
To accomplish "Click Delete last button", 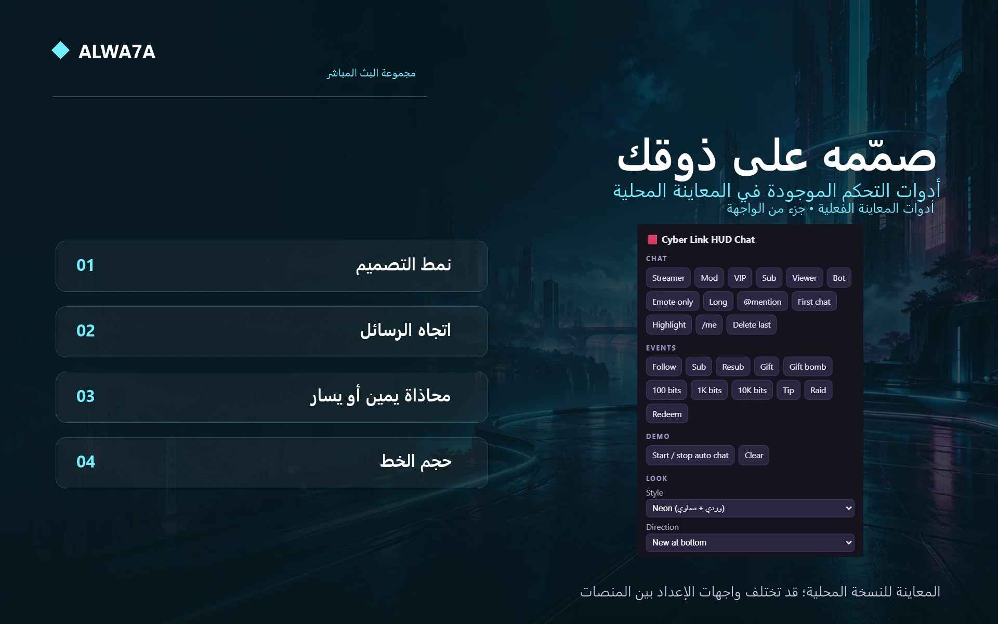I will [x=752, y=324].
